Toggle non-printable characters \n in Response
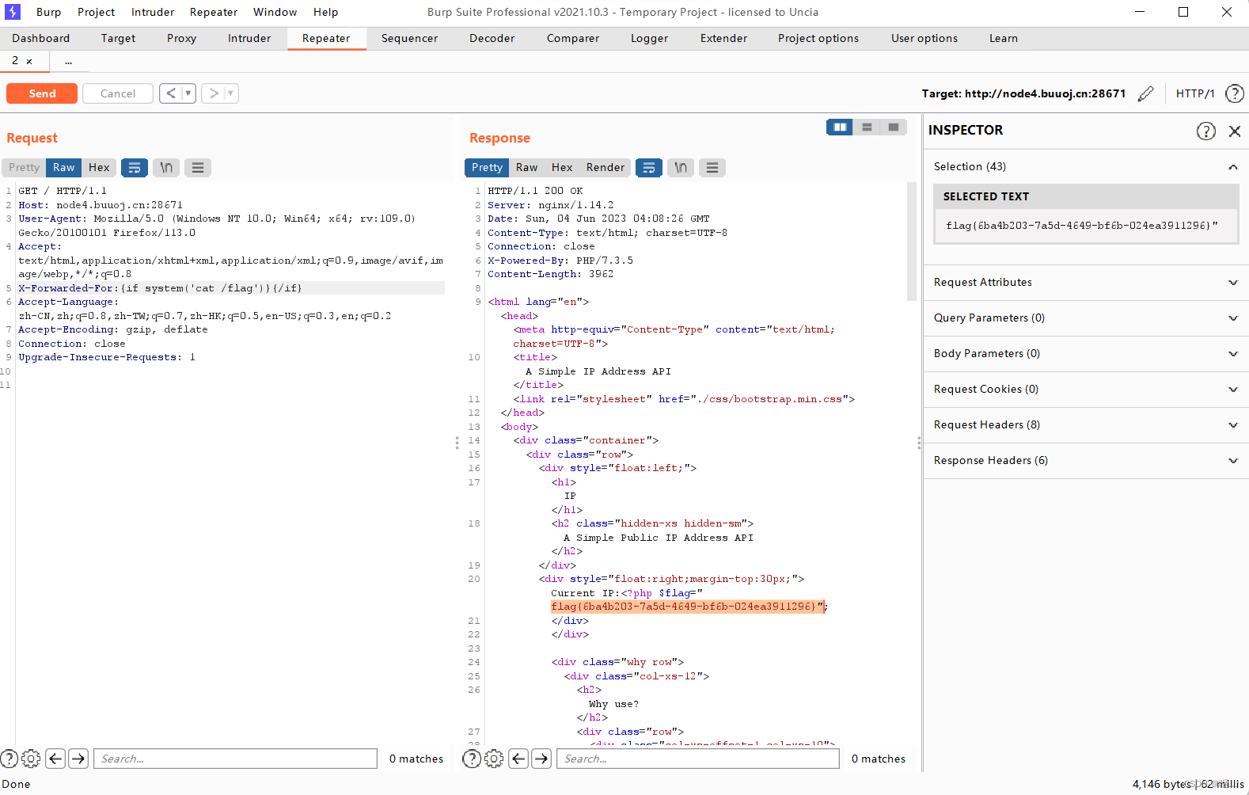The image size is (1249, 795). click(x=681, y=167)
